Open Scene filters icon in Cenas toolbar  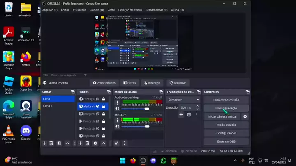point(59,143)
